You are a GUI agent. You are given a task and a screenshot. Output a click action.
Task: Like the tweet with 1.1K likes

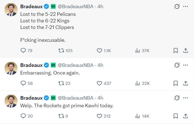coord(100,50)
